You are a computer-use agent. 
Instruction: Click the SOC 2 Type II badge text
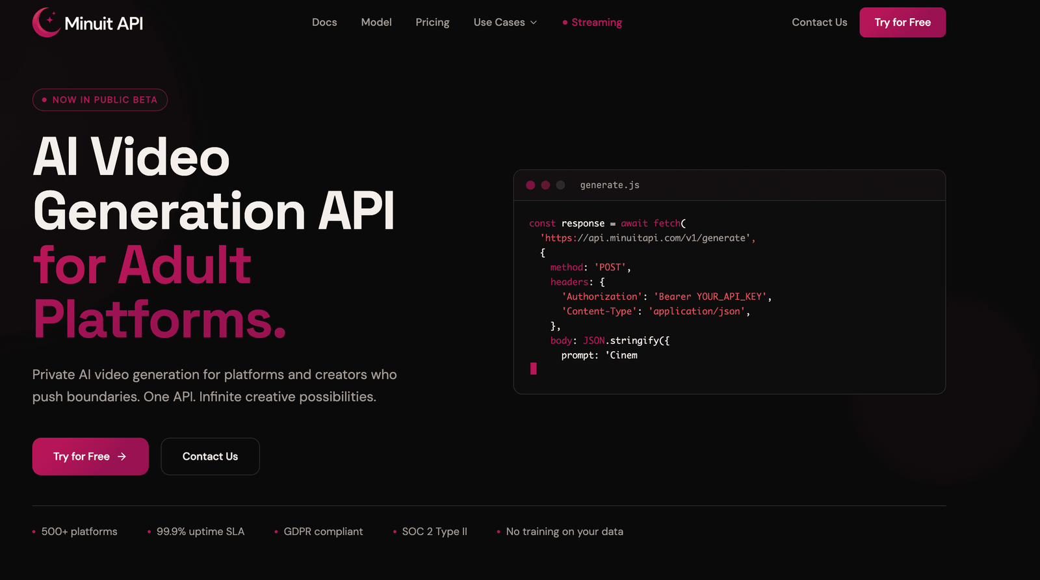[434, 531]
